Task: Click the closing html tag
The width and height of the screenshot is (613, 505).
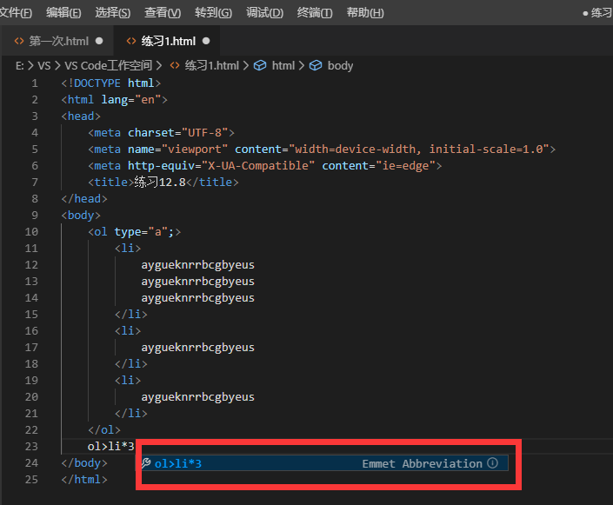Action: pyautogui.click(x=84, y=480)
